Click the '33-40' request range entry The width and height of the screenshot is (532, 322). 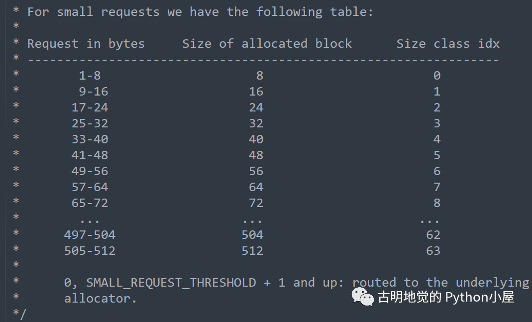point(90,139)
